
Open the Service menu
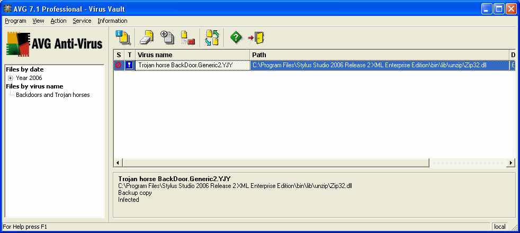tap(82, 21)
